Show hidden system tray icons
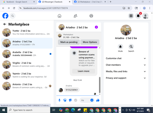This screenshot has width=153, height=113. pos(123,110)
